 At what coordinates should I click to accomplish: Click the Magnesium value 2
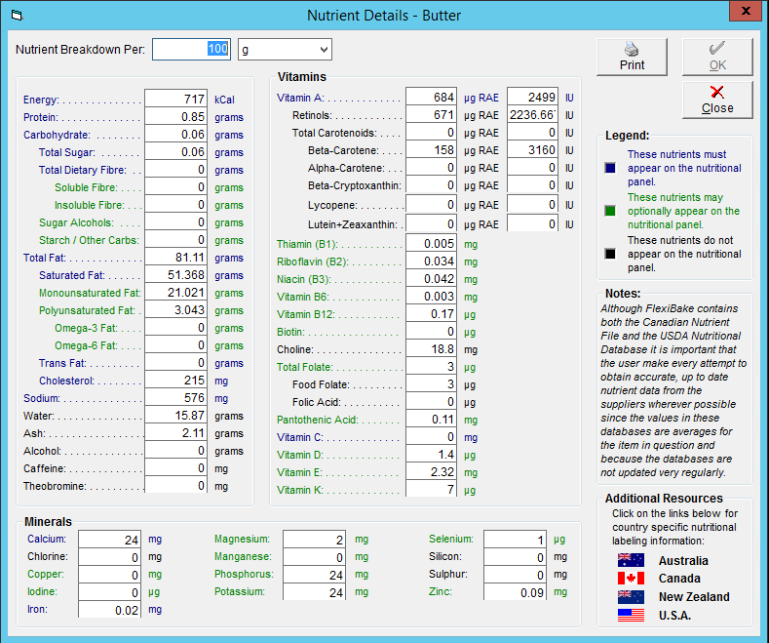tap(315, 540)
